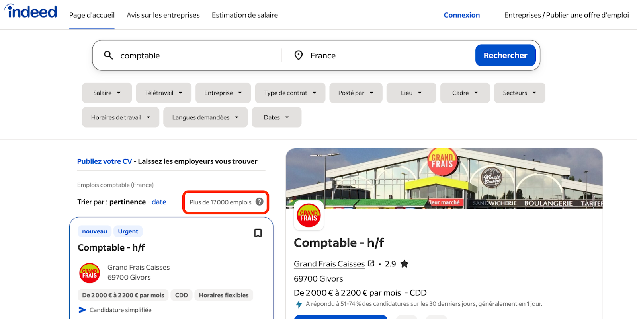637x319 pixels.
Task: Open the Lieu filter dropdown
Action: (x=411, y=93)
